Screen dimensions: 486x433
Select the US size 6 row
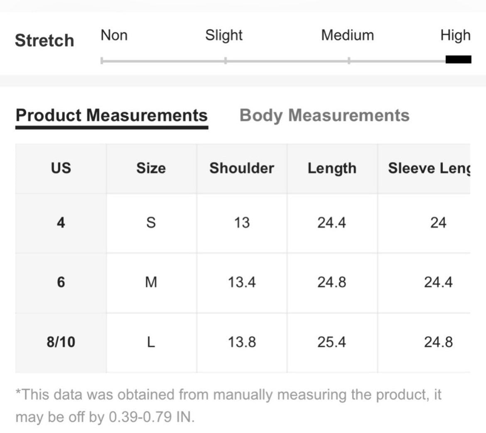(243, 283)
